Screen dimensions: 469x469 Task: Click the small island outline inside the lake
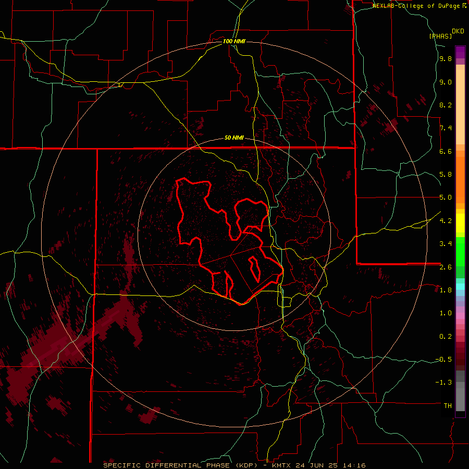(x=254, y=268)
